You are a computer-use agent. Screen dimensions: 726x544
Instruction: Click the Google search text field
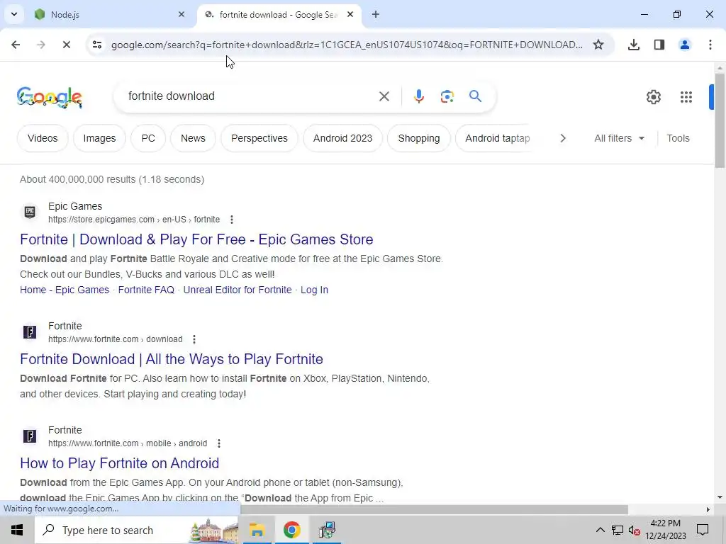[x=250, y=96]
